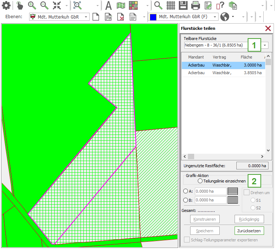The width and height of the screenshot is (275, 249).
Task: Click the zoom out magnifier
Action: [x=44, y=5]
